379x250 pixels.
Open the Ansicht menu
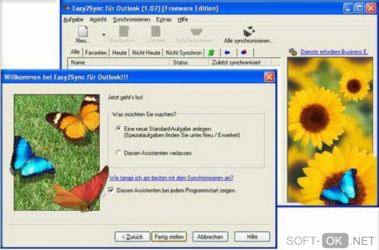[98, 20]
